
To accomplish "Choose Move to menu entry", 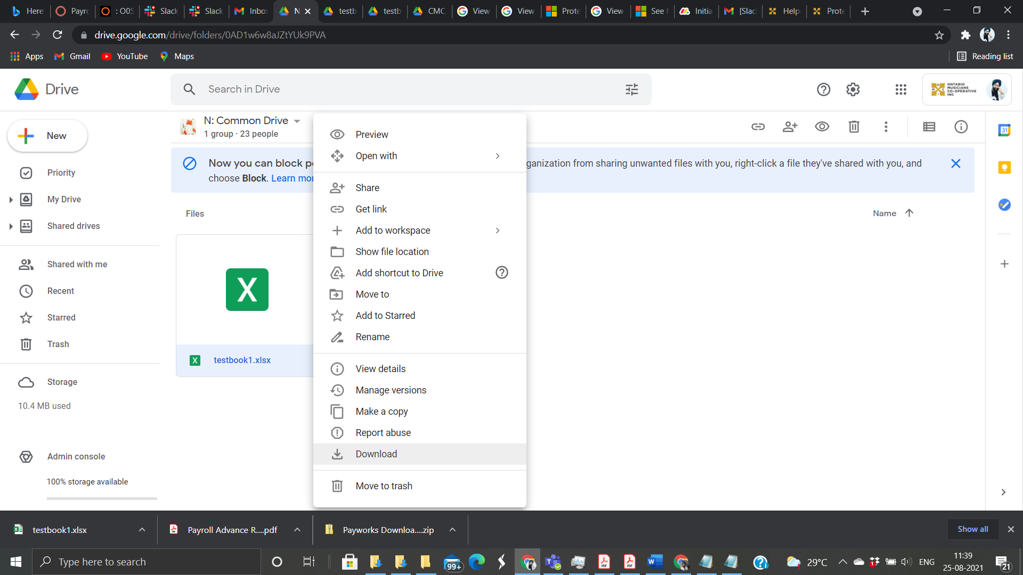I will [x=420, y=294].
